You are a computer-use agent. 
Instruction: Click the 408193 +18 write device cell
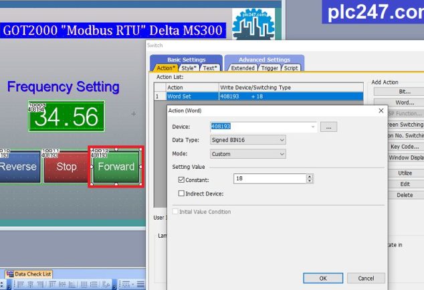[x=291, y=96]
